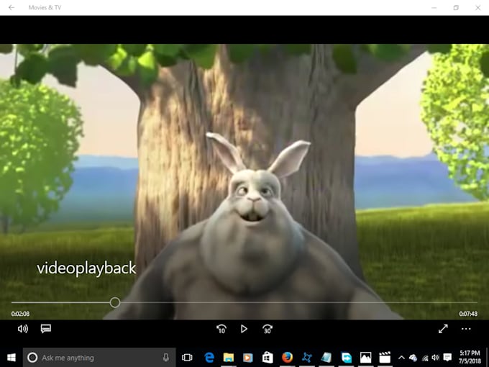489x367 pixels.
Task: Seek to a later point on the progress track
Action: pos(298,302)
